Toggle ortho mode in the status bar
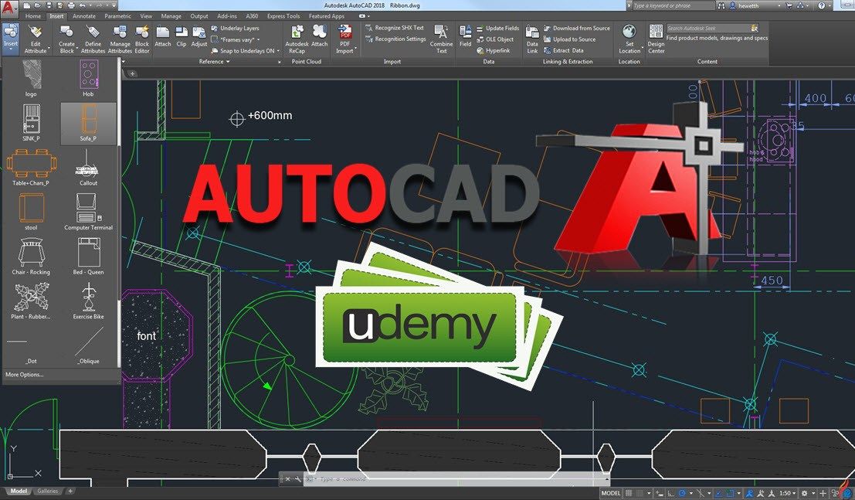 pos(671,493)
